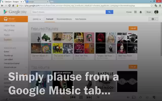Click See all for Top Albums
Viewport: 162px width, 101px height.
pyautogui.click(x=133, y=67)
